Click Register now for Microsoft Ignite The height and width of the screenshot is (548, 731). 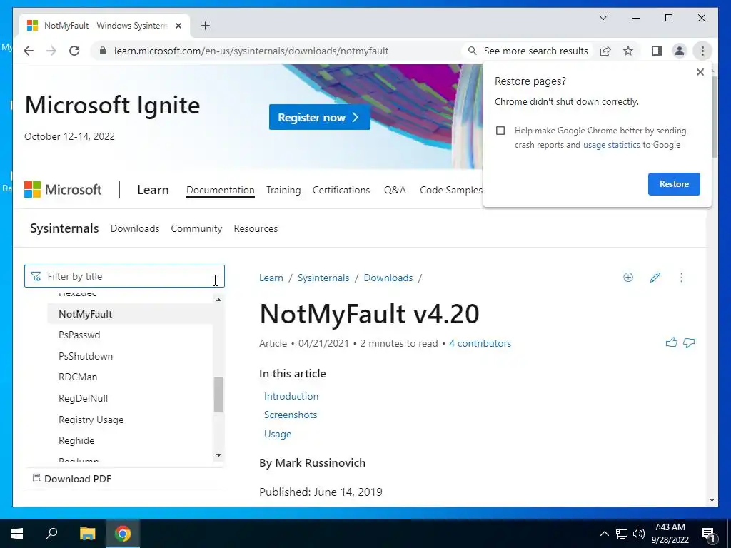[x=319, y=118]
